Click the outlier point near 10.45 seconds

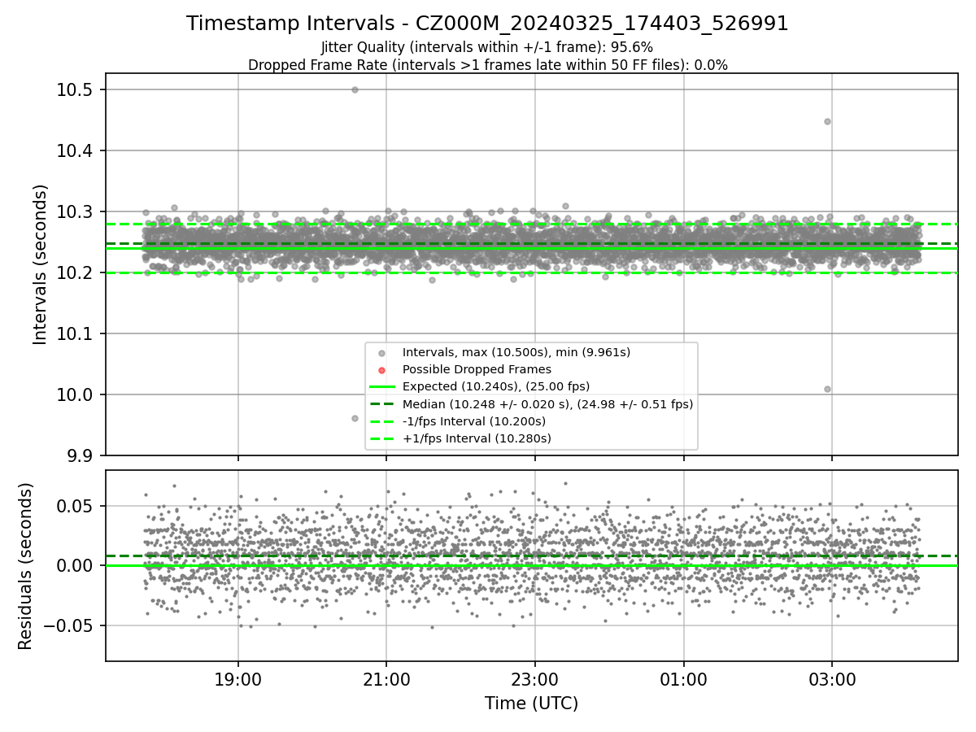click(827, 121)
